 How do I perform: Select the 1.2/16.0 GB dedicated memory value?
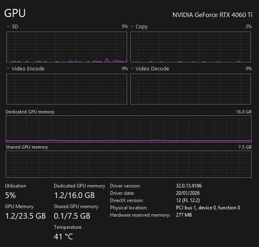(x=74, y=195)
